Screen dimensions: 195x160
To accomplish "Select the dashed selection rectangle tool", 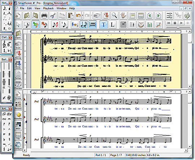I will pyautogui.click(x=27, y=25).
